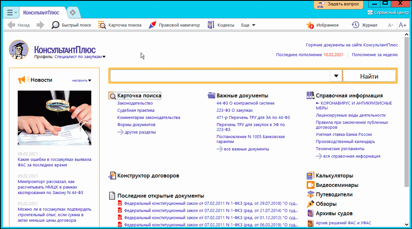This screenshot has height=229, width=412.
Task: Click the Важные документы folder icon
Action: coord(211,95)
